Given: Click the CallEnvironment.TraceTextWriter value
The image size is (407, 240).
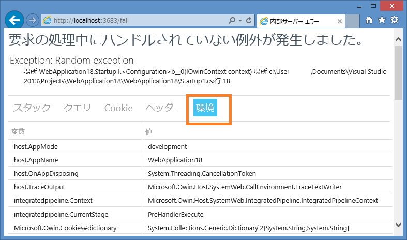Looking at the screenshot, I should click(245, 187).
